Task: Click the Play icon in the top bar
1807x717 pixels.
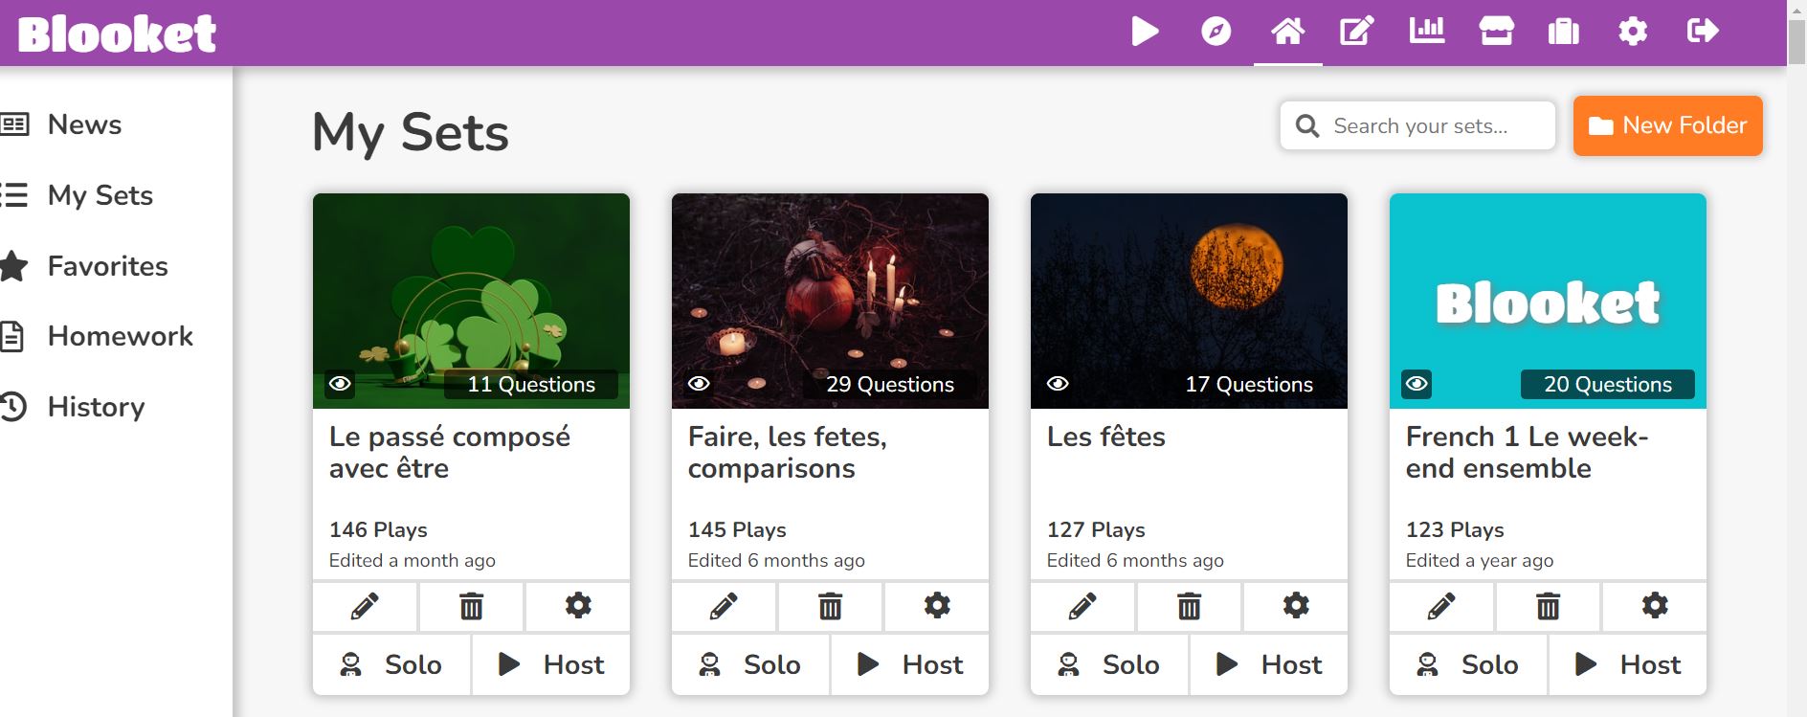Action: point(1145,32)
